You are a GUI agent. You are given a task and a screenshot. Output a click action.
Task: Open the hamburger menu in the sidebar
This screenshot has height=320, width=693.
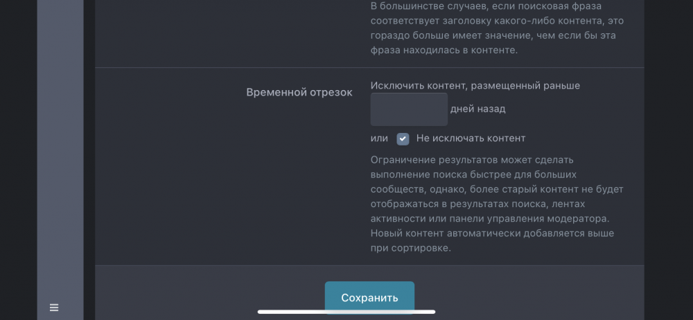pos(54,308)
